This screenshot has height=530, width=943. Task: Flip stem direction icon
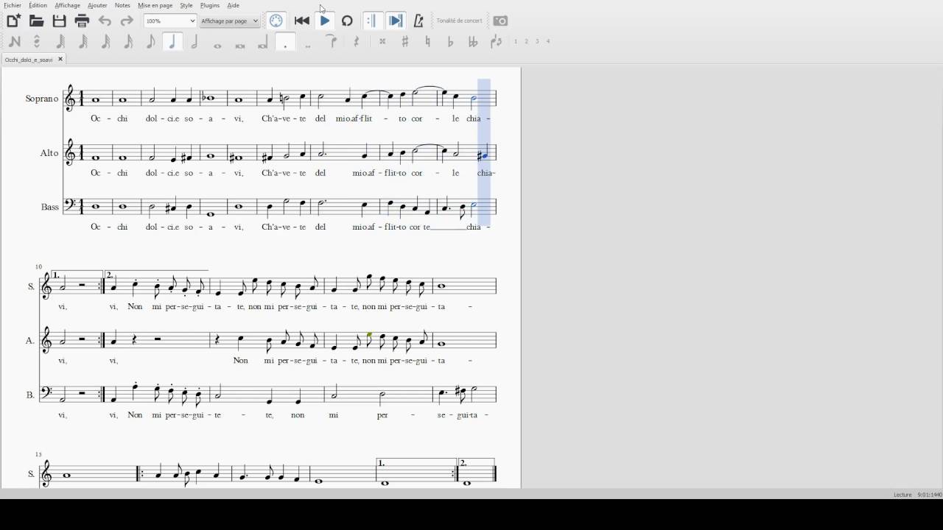497,42
